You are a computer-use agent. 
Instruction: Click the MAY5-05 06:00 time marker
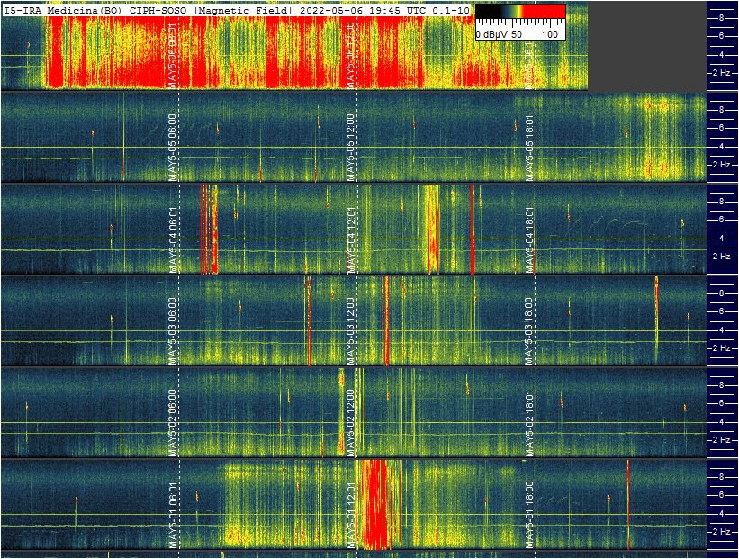pos(173,147)
